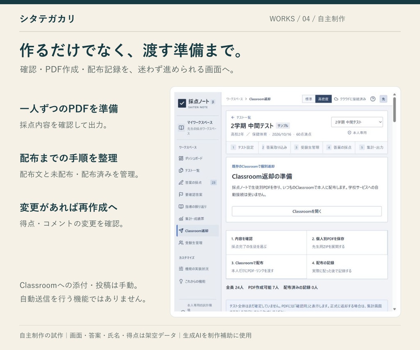Switch density to 高密度

pyautogui.click(x=323, y=99)
